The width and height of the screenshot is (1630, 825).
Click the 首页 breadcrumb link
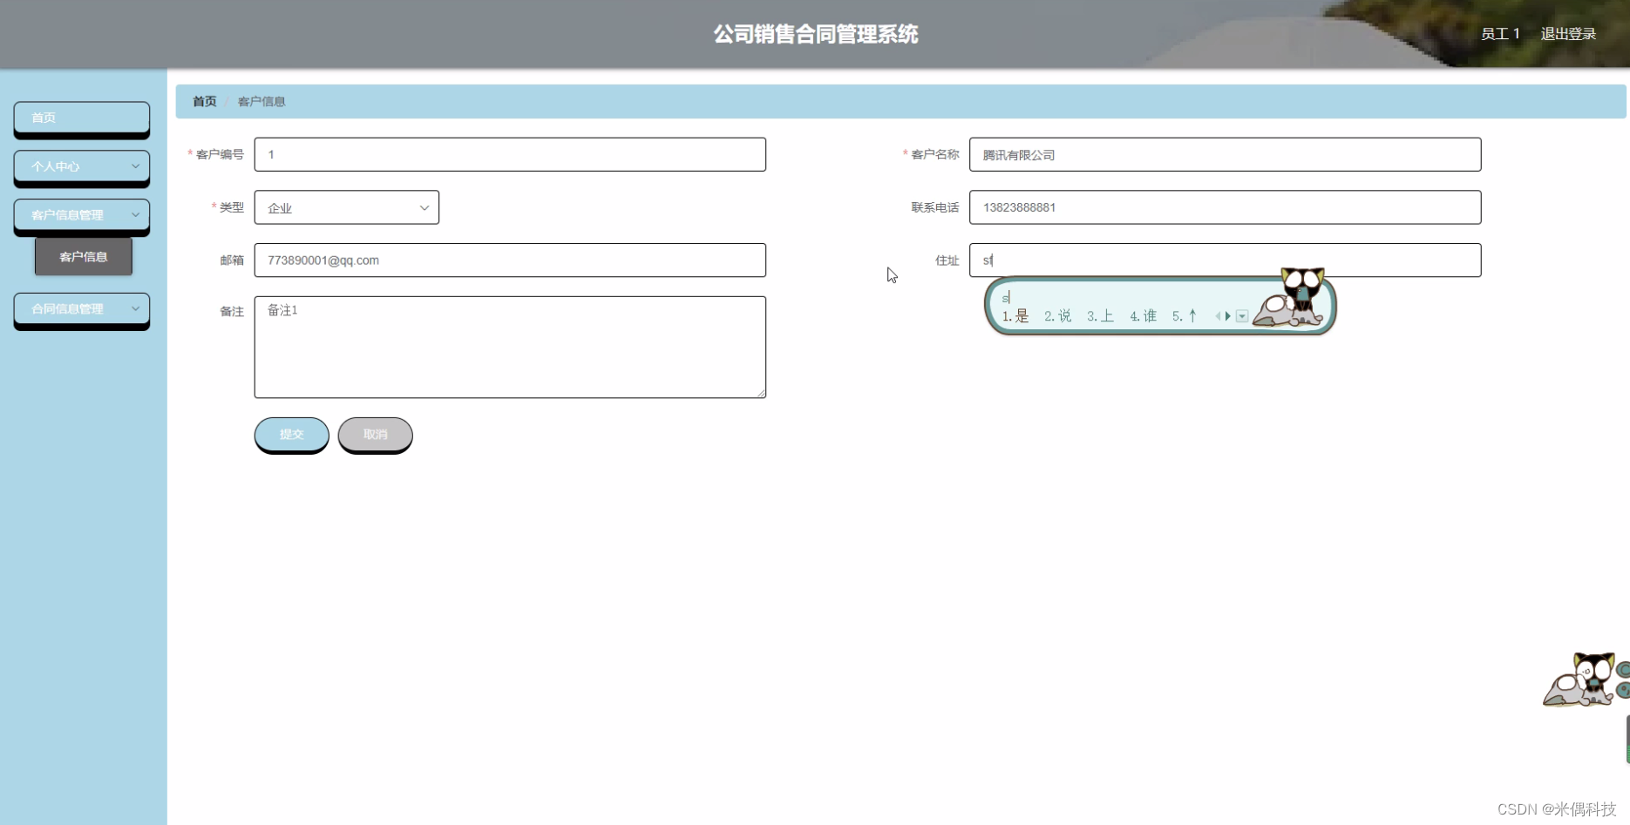coord(203,101)
